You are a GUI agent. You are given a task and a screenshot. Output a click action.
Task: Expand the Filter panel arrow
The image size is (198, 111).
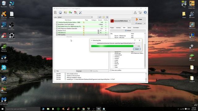pyautogui.click(x=55, y=71)
